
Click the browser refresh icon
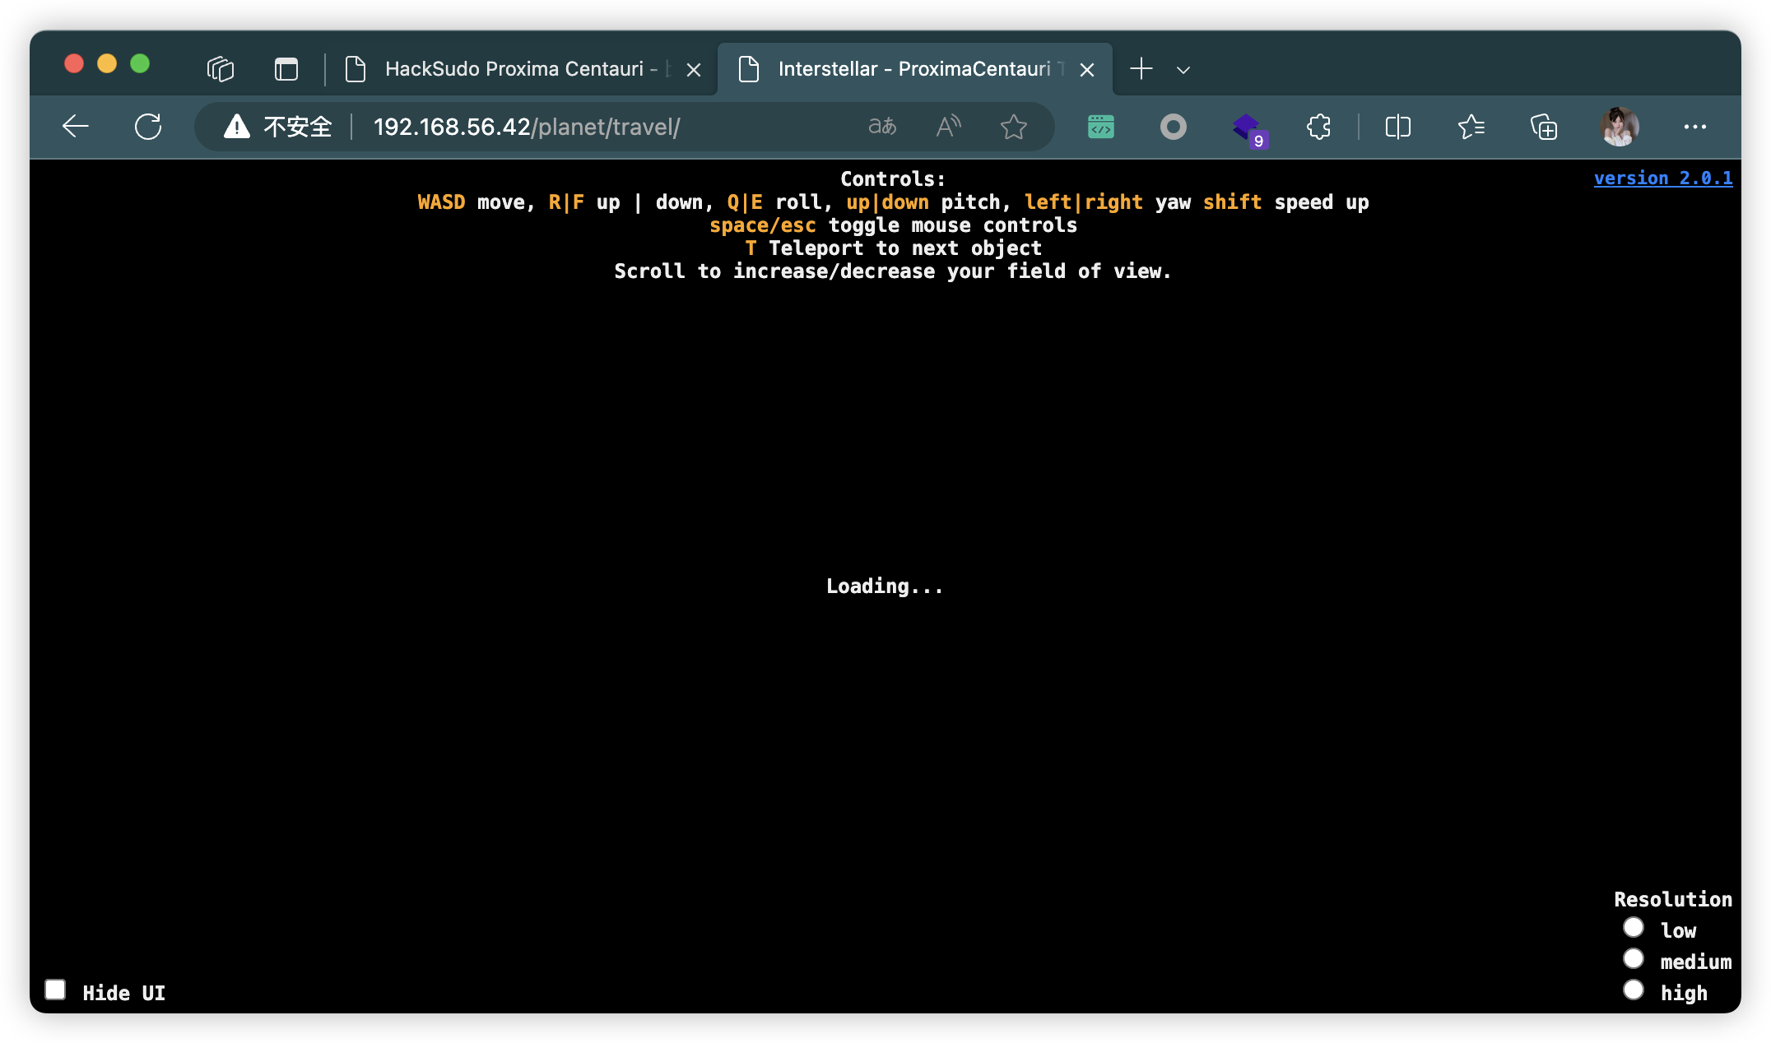coord(148,125)
